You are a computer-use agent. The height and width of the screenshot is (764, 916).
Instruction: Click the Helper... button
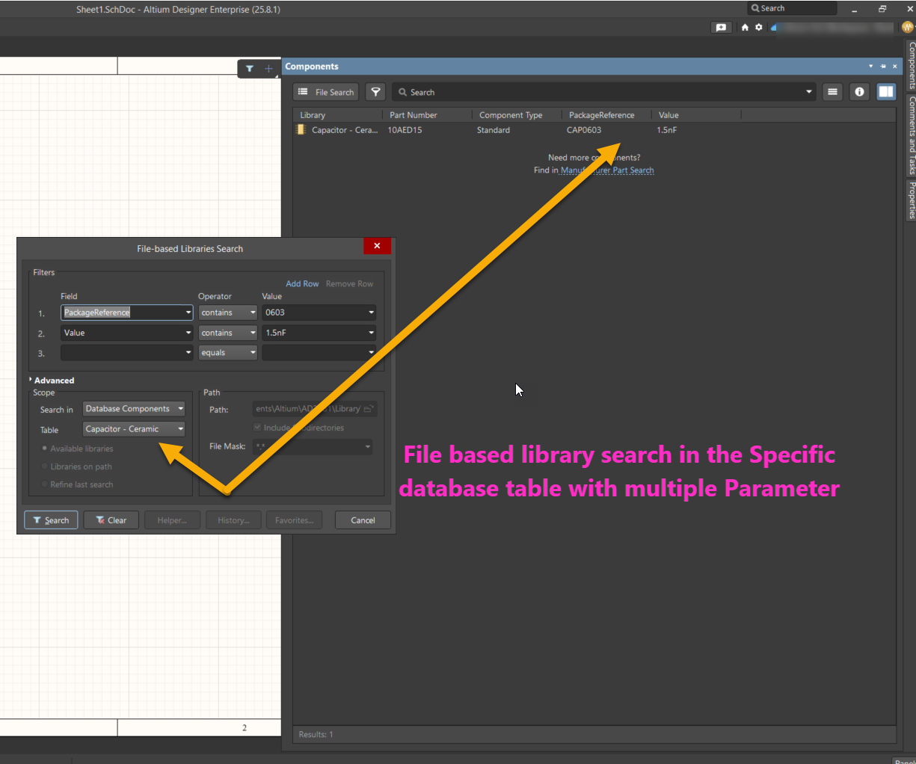tap(172, 520)
